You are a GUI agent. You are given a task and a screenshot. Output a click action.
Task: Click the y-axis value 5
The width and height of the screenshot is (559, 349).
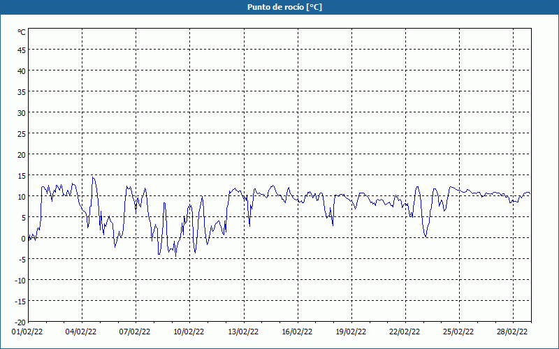[x=24, y=218]
